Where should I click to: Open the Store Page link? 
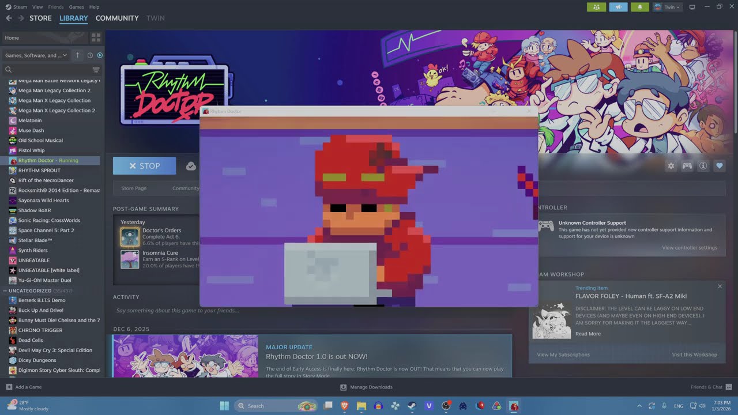click(134, 188)
